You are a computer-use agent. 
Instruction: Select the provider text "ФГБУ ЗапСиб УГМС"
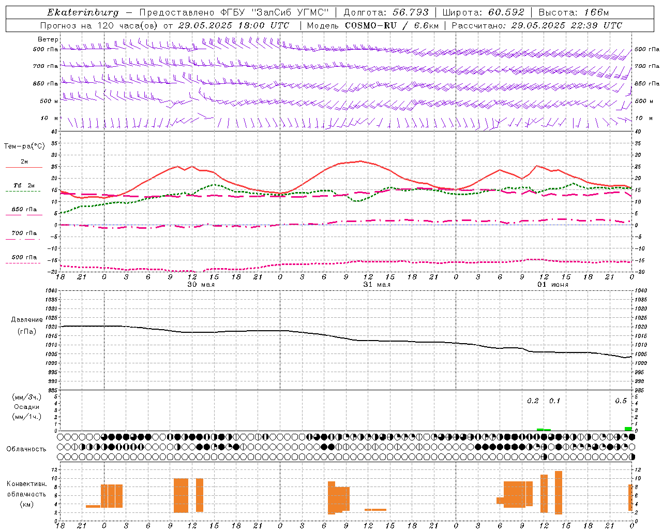pyautogui.click(x=274, y=12)
